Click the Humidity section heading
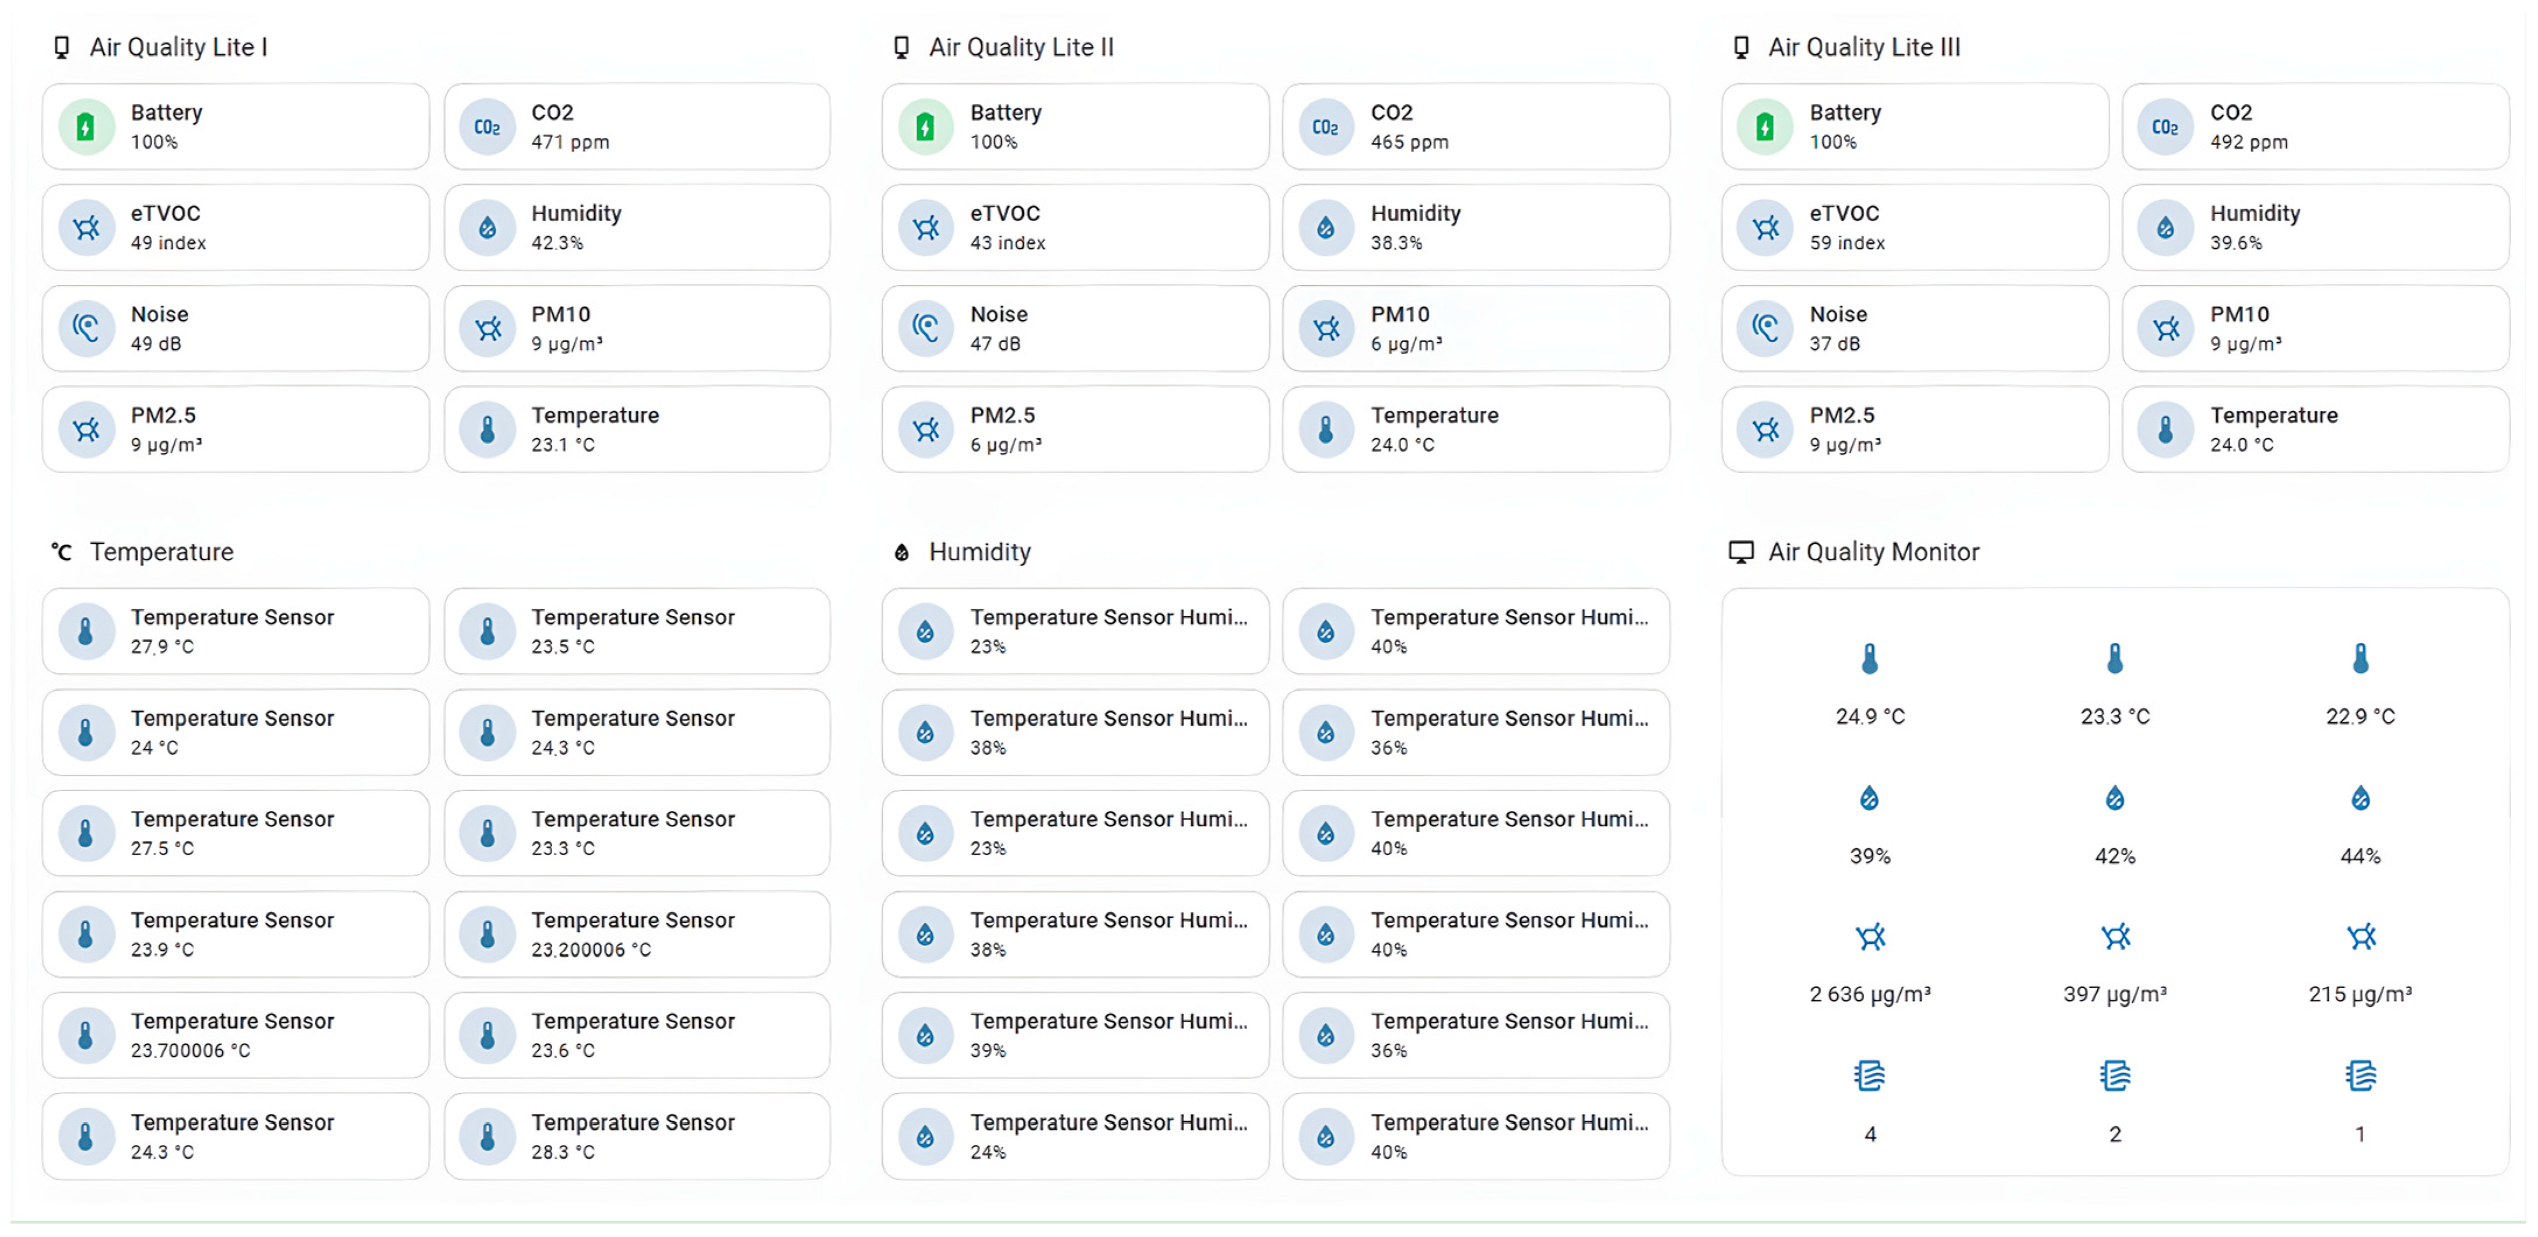Viewport: 2538px width, 1237px height. pyautogui.click(x=978, y=551)
